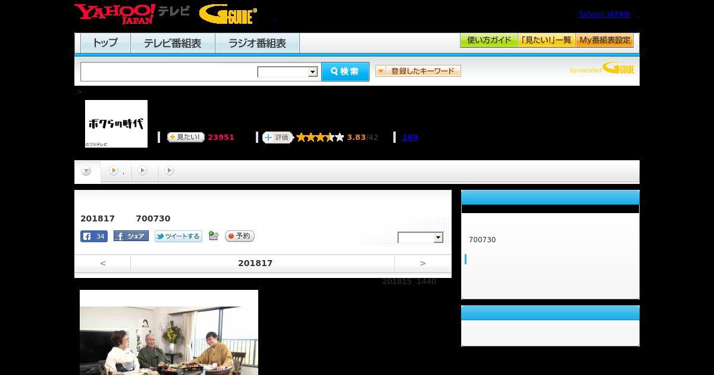Click the 評価 rating plus button
The width and height of the screenshot is (714, 375).
coord(278,137)
